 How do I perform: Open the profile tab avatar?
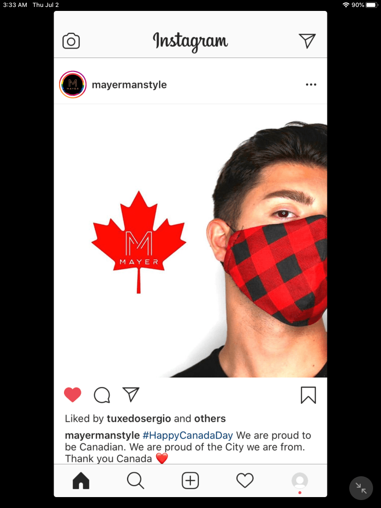[300, 480]
